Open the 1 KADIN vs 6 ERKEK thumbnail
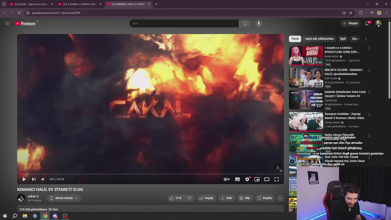 click(x=306, y=56)
